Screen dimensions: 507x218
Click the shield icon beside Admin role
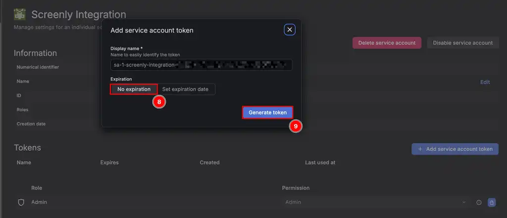pos(21,203)
